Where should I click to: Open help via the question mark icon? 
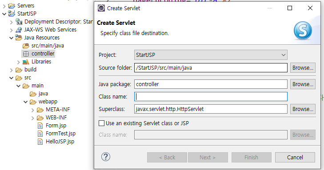click(106, 157)
